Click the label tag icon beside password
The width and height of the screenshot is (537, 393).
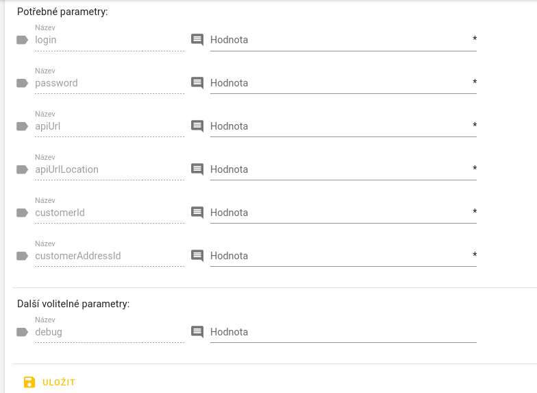pos(22,83)
